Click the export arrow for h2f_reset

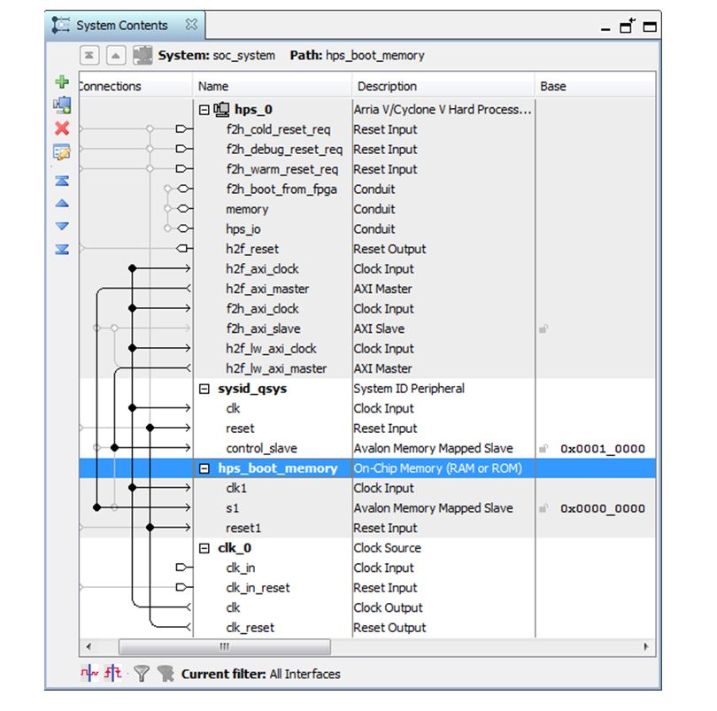click(x=182, y=249)
